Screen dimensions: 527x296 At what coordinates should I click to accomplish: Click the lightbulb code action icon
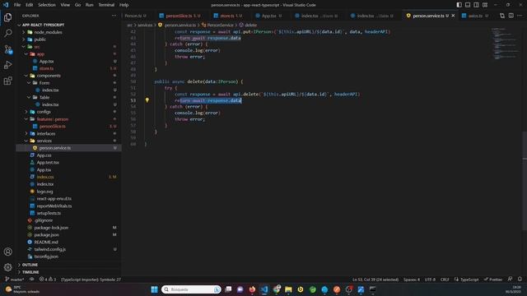(147, 100)
